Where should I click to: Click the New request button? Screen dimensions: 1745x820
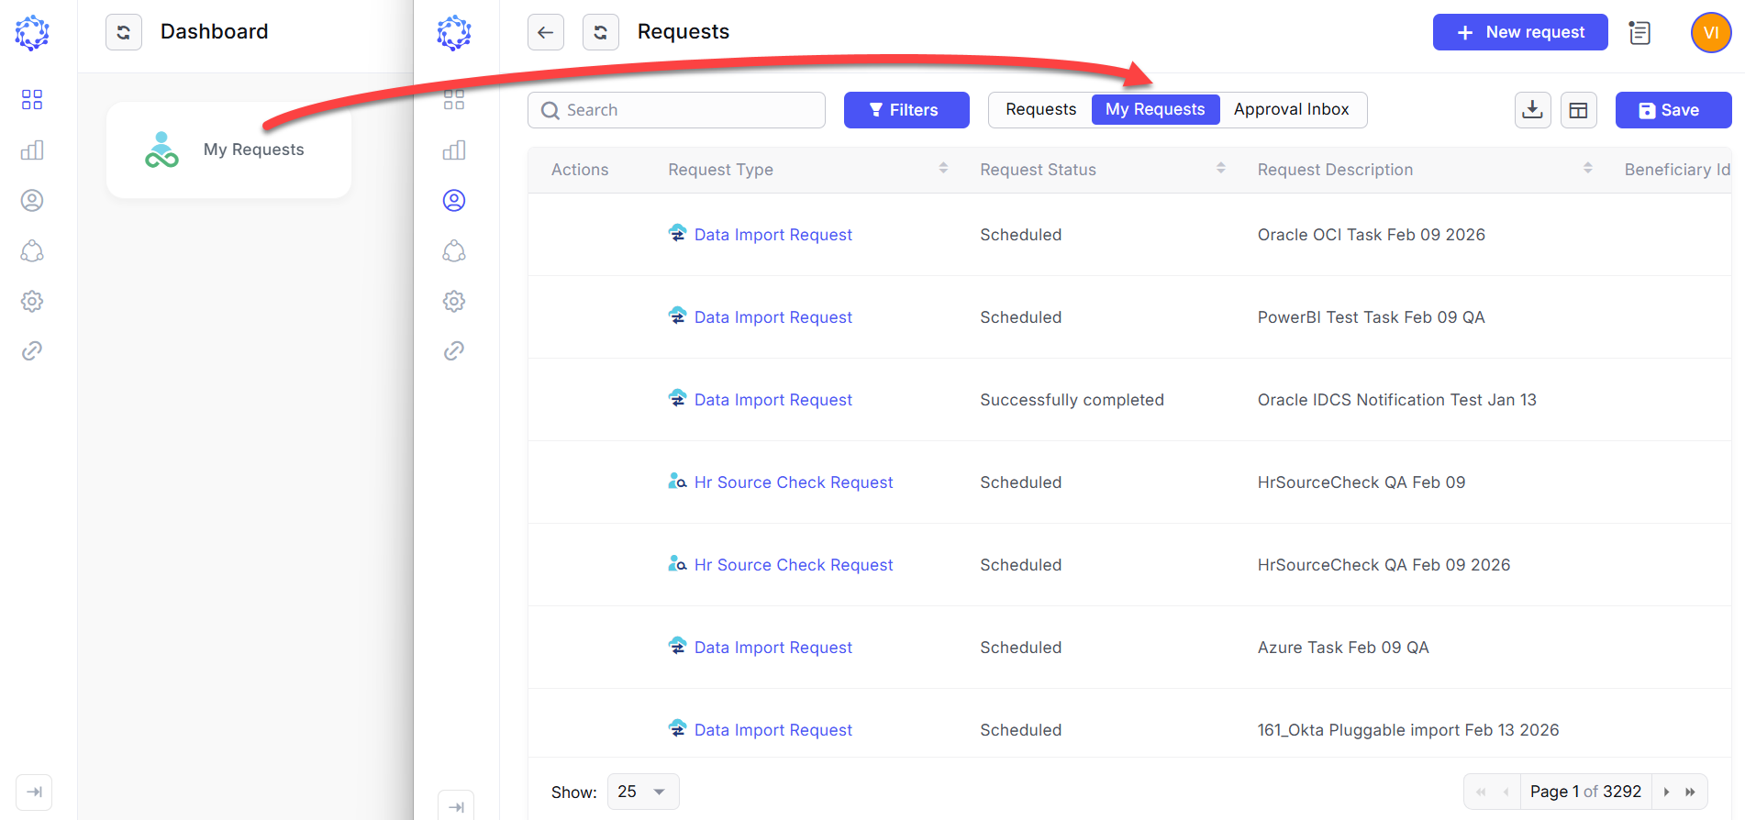click(x=1519, y=32)
